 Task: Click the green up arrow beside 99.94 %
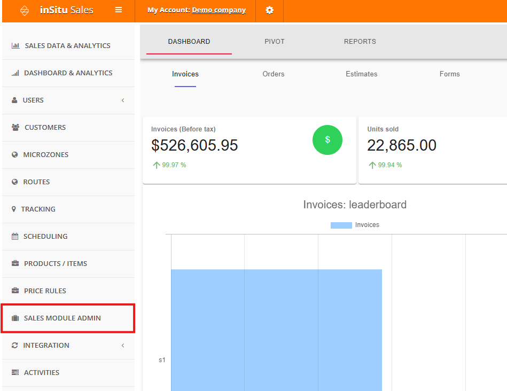pos(372,165)
